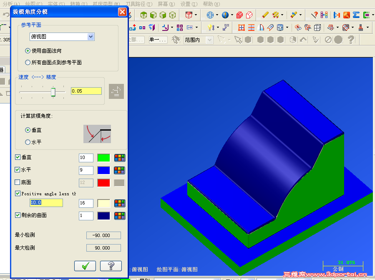
Task: Expand dropdown arrow beside red dice cube icon
Action: coord(196,15)
